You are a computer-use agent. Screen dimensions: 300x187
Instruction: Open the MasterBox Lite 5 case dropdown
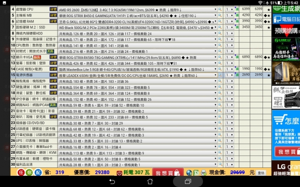coord(137,69)
